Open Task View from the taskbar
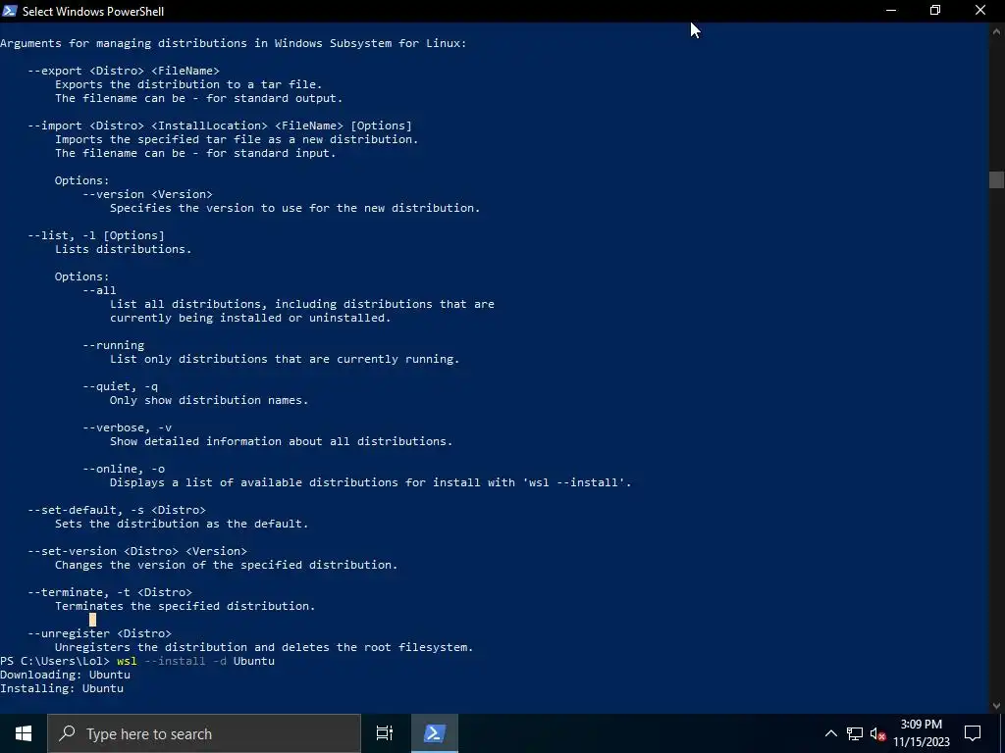 tap(385, 733)
